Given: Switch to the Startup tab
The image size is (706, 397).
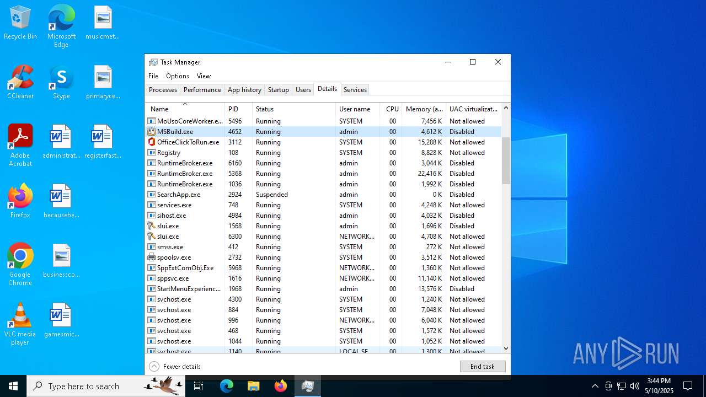Looking at the screenshot, I should coord(279,90).
